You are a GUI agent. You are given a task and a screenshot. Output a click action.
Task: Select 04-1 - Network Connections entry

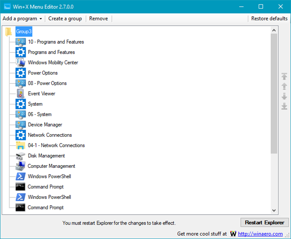click(x=56, y=145)
